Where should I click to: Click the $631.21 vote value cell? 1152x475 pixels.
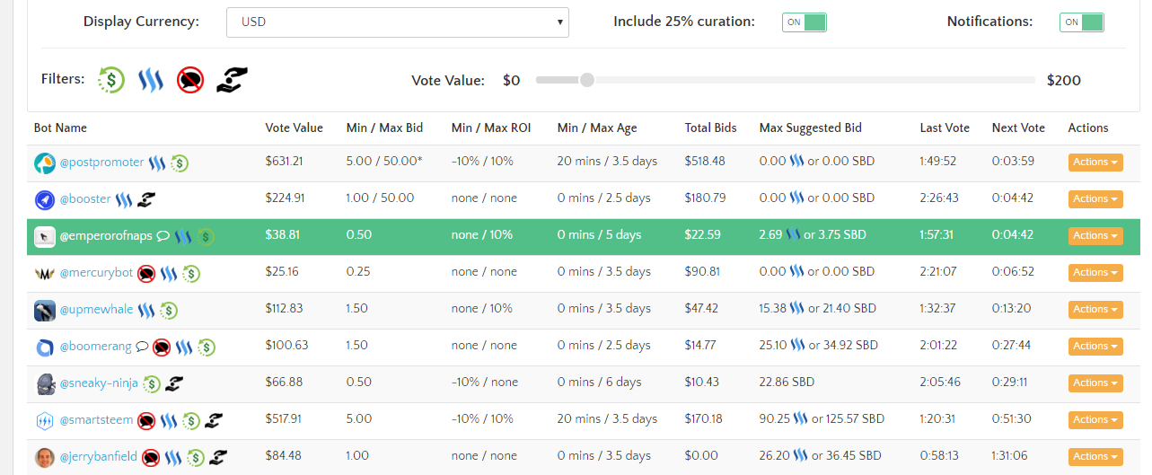pos(285,163)
